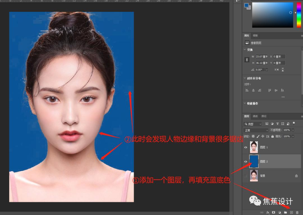Screen dimensions: 303x215
Task: Hide 图层 1 with its eye toggle
Action: pos(245,147)
